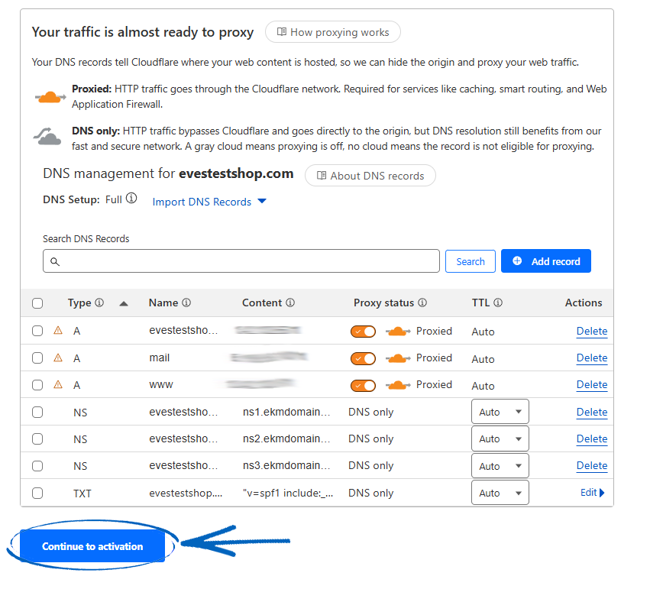Click Add record button
Viewport: 650px width, 589px height.
546,261
